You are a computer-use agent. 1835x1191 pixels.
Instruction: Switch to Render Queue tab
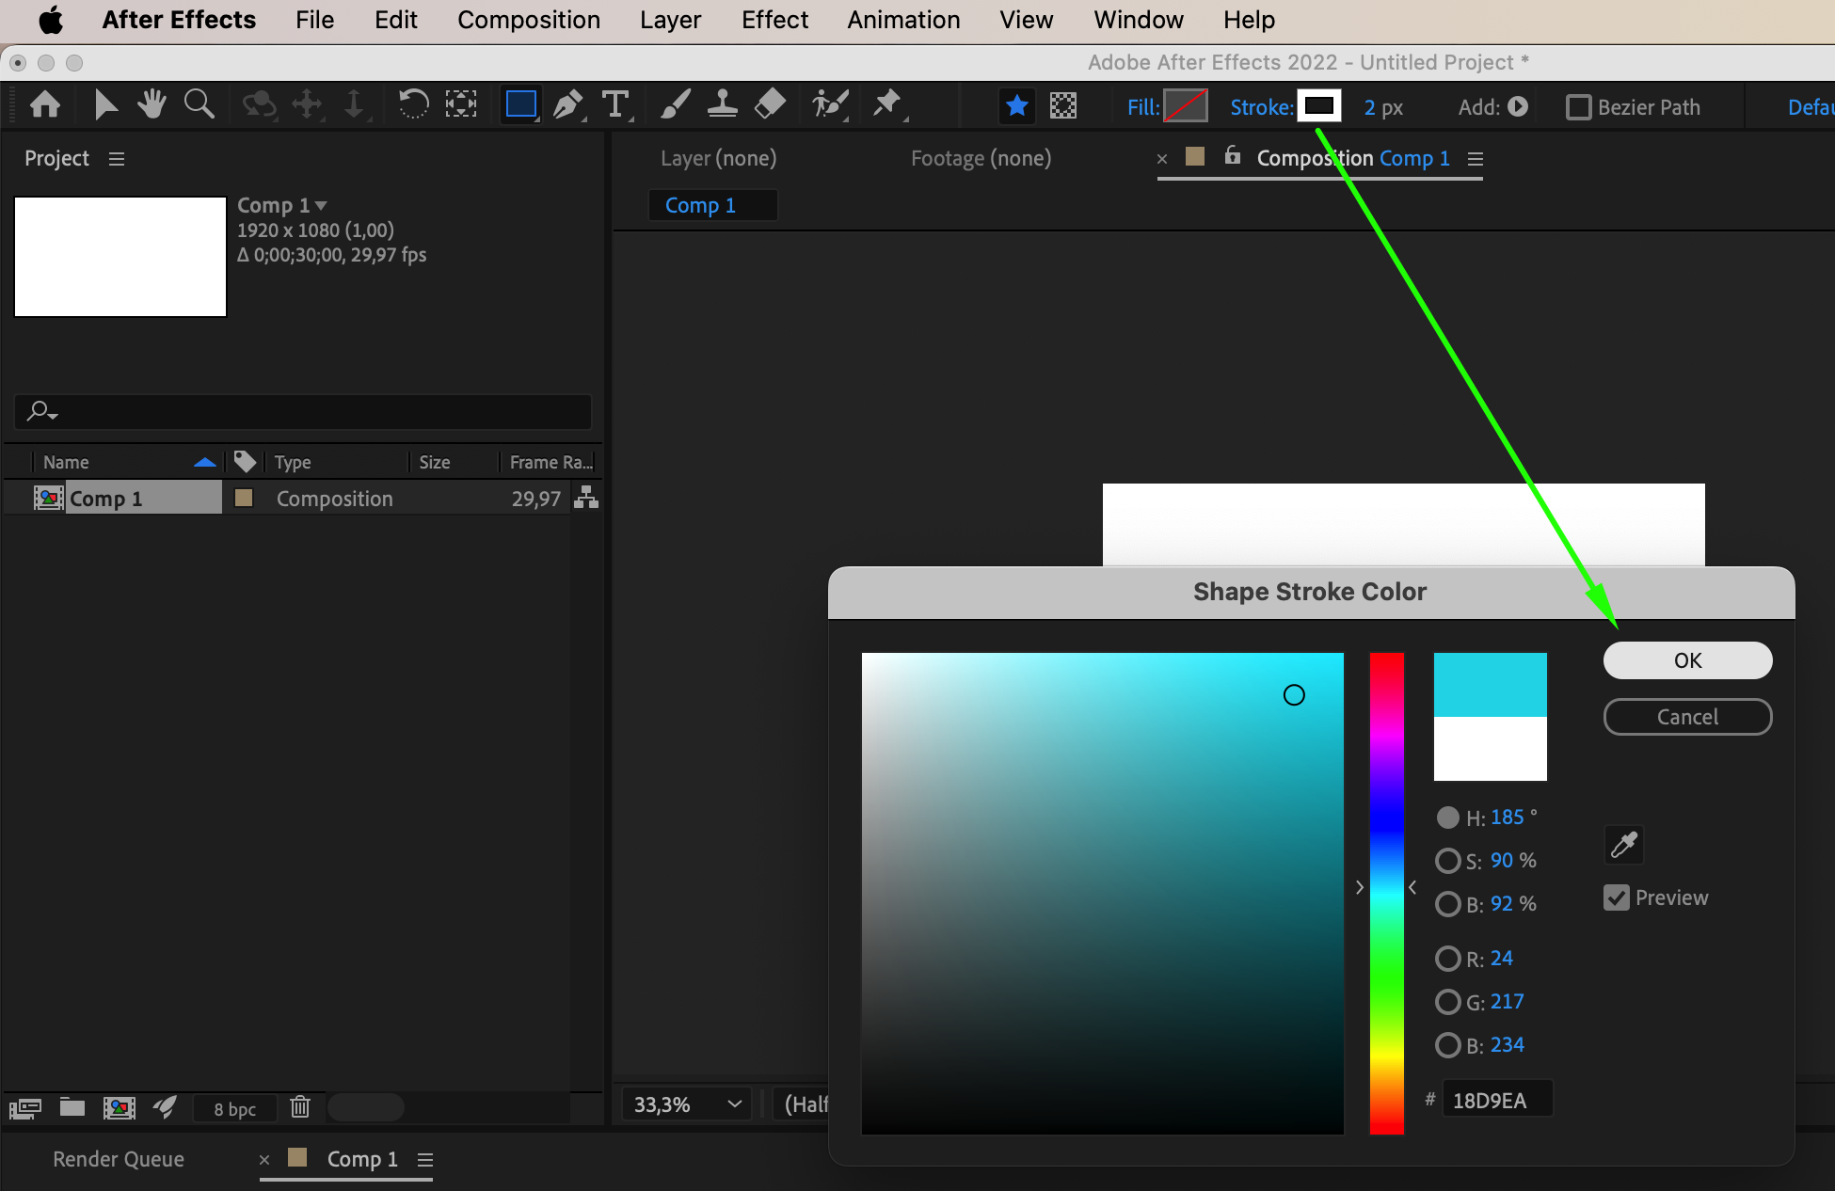(119, 1159)
